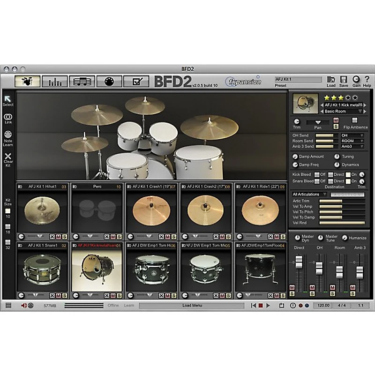Viewport: 375px width, 375px height.
Task: Click the audio panic speaker icon
Action: coord(24,306)
